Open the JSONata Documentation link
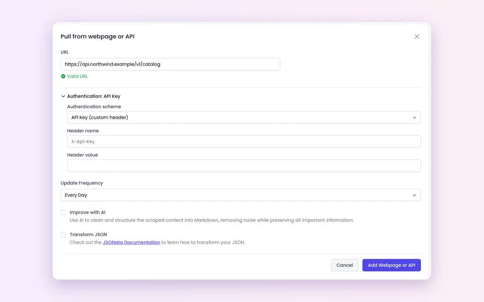The width and height of the screenshot is (484, 302). (x=132, y=242)
